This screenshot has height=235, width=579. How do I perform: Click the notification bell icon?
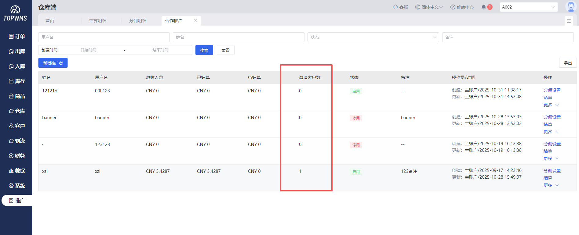pos(484,7)
